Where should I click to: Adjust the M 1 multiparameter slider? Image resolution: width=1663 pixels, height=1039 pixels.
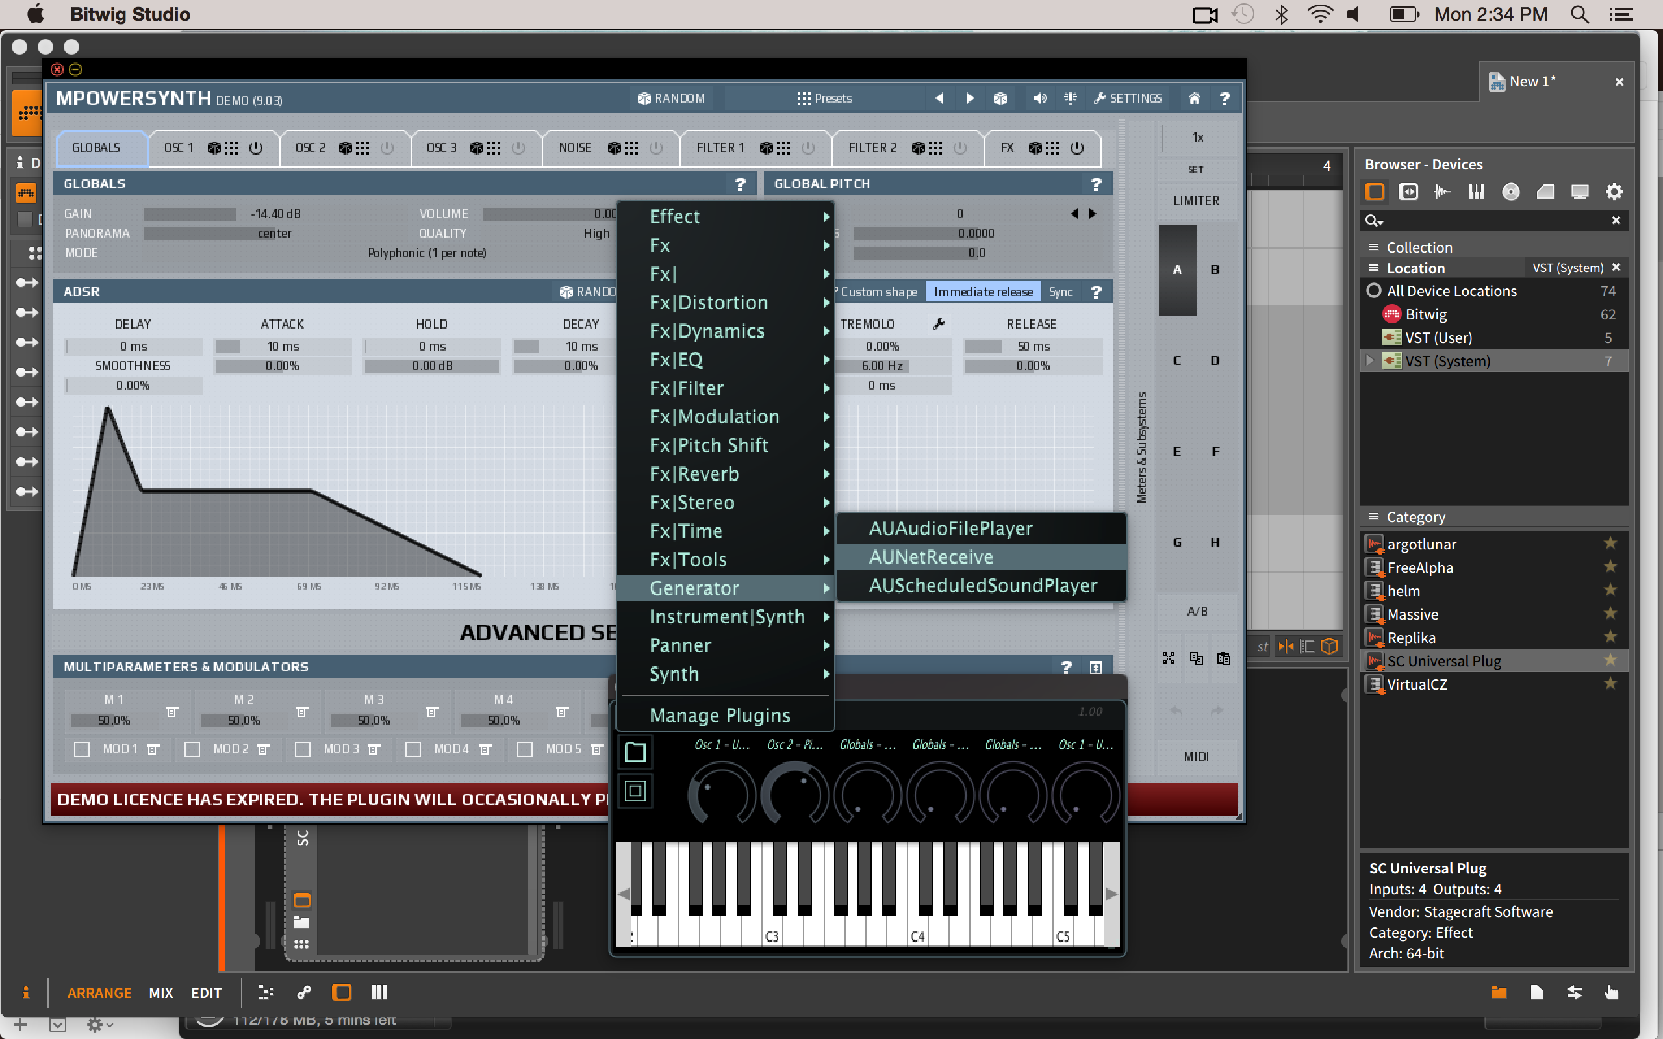click(114, 720)
